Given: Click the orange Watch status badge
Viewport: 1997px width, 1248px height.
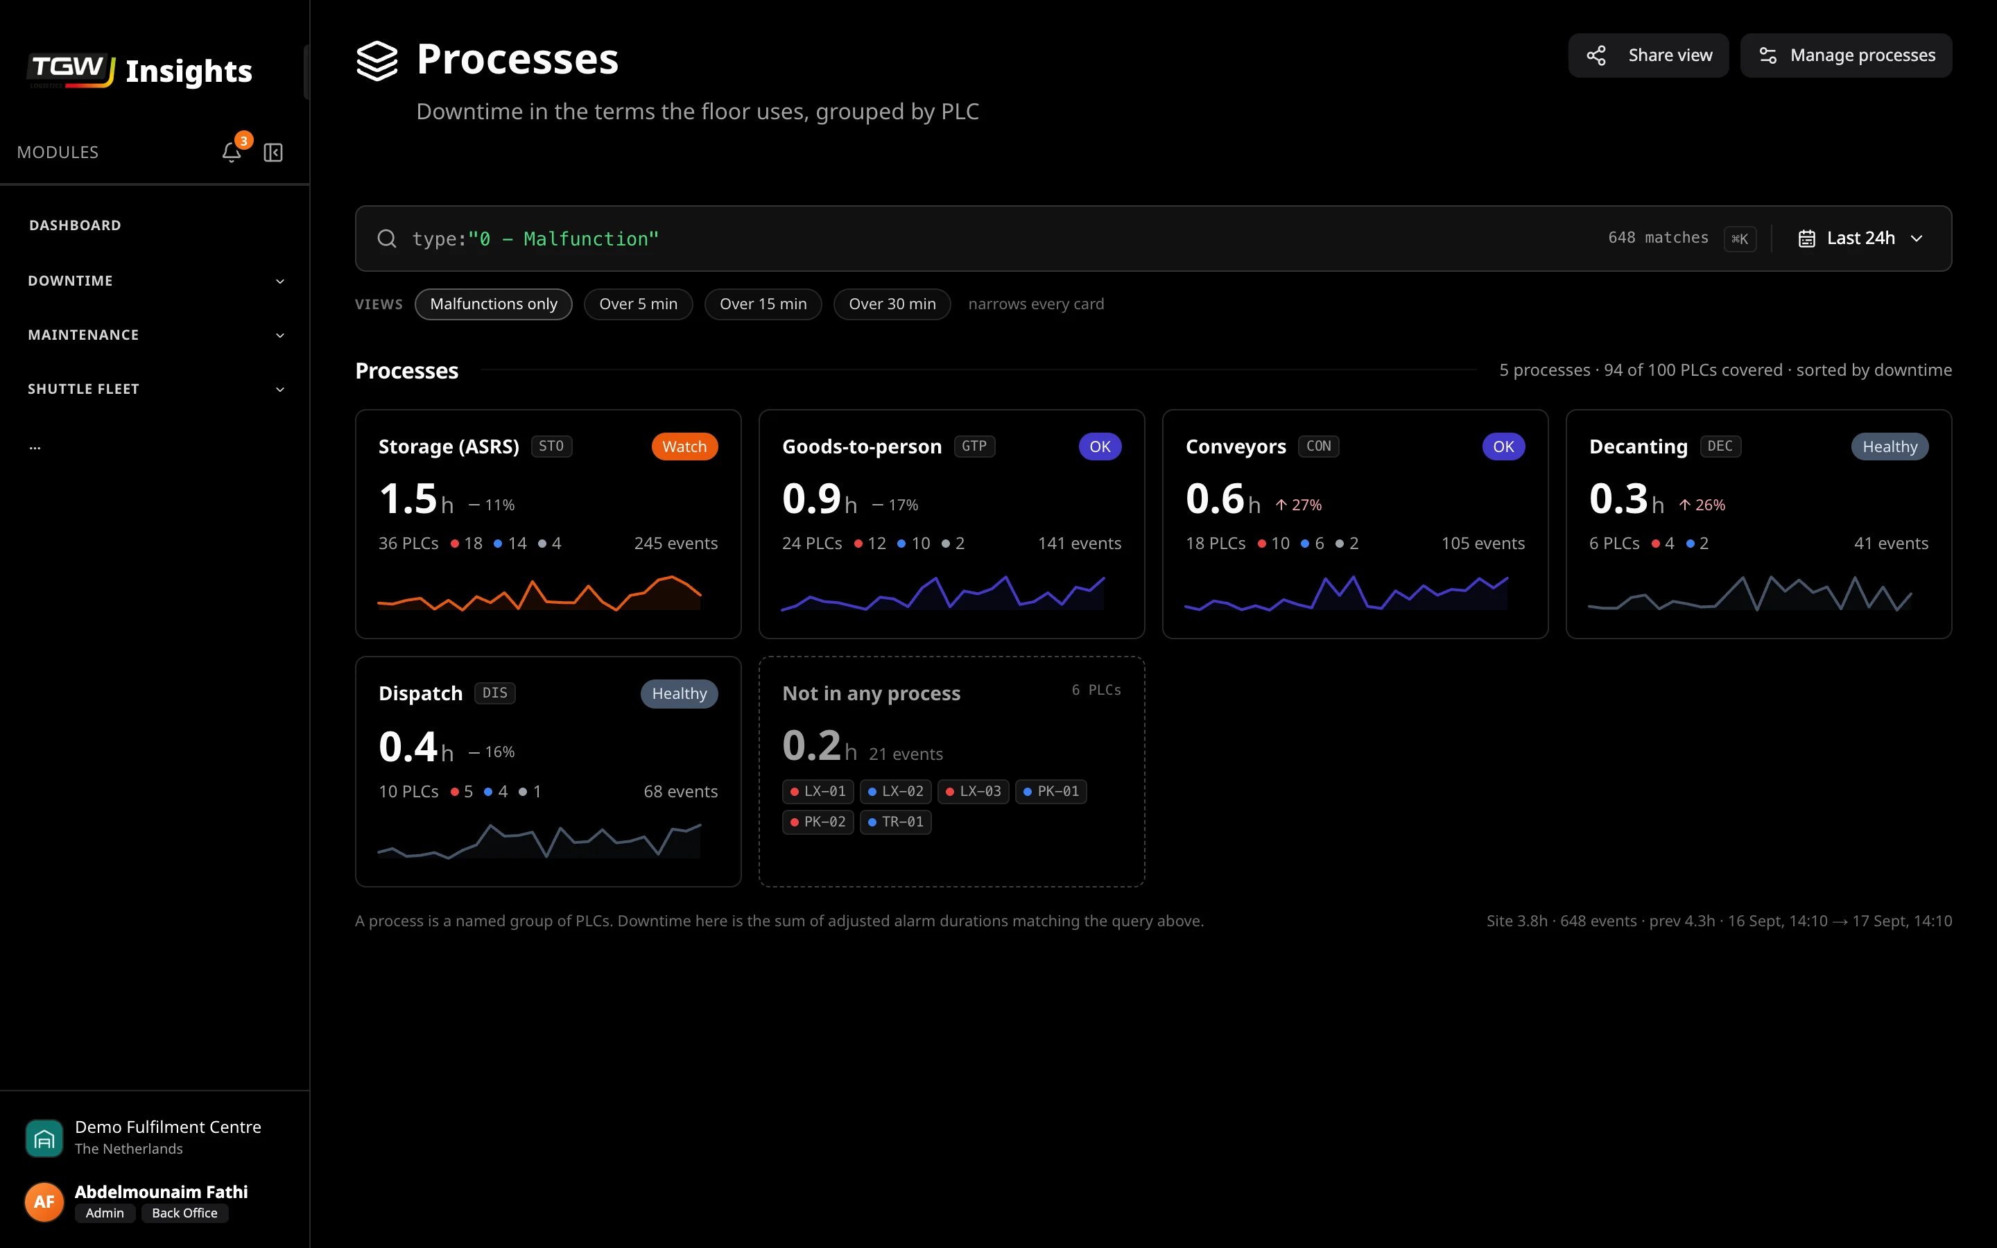Looking at the screenshot, I should click(x=684, y=447).
